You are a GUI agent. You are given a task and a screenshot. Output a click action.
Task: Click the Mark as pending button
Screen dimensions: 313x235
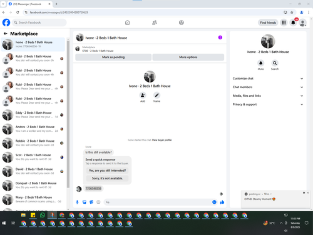tap(113, 57)
